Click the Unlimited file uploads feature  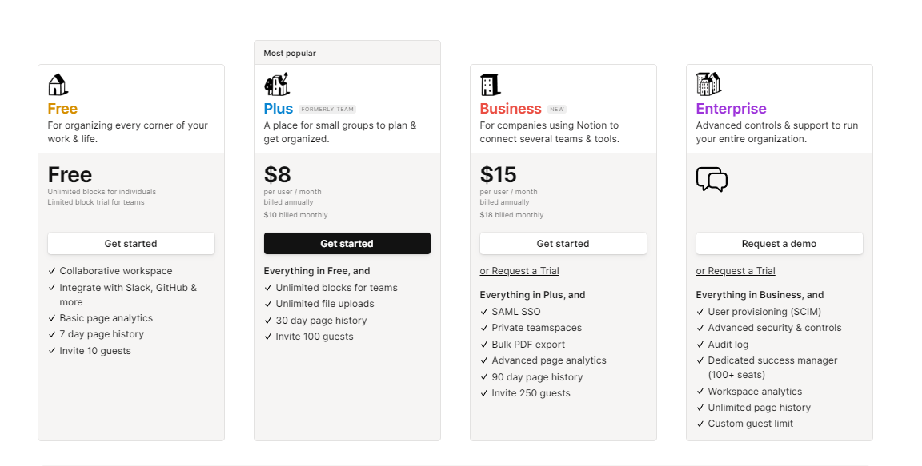(x=325, y=304)
